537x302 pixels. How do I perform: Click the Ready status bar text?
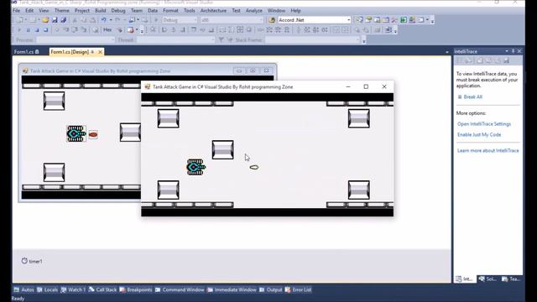[x=18, y=299]
